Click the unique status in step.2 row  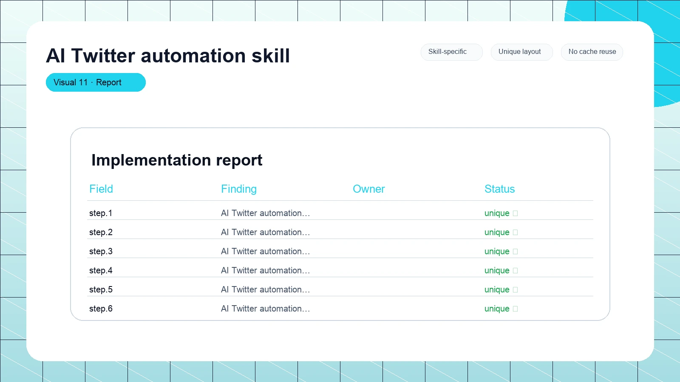pyautogui.click(x=501, y=232)
